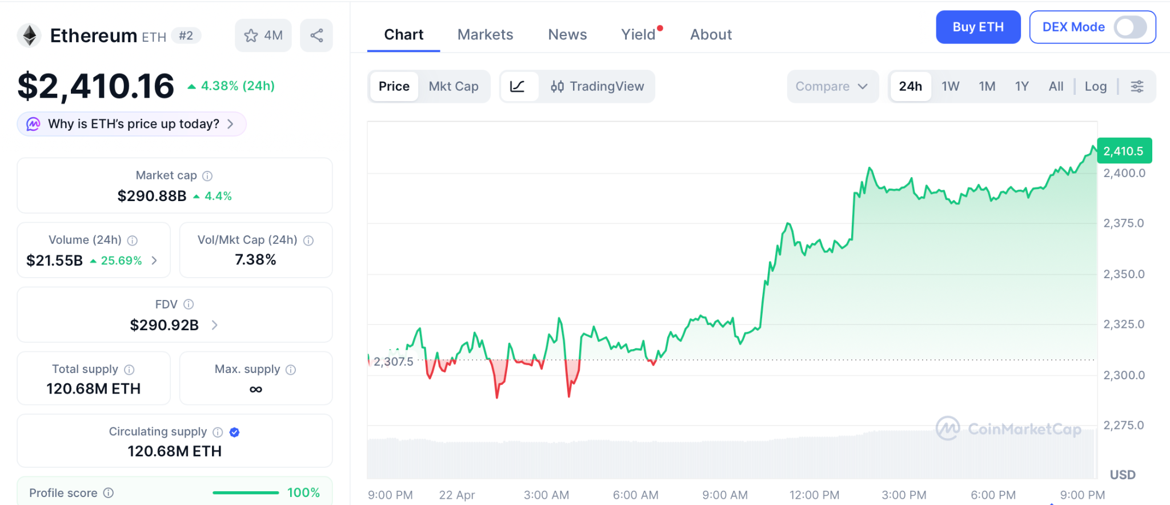Click Circulating supply verified badge
Viewport: 1170px width, 505px height.
[x=234, y=432]
